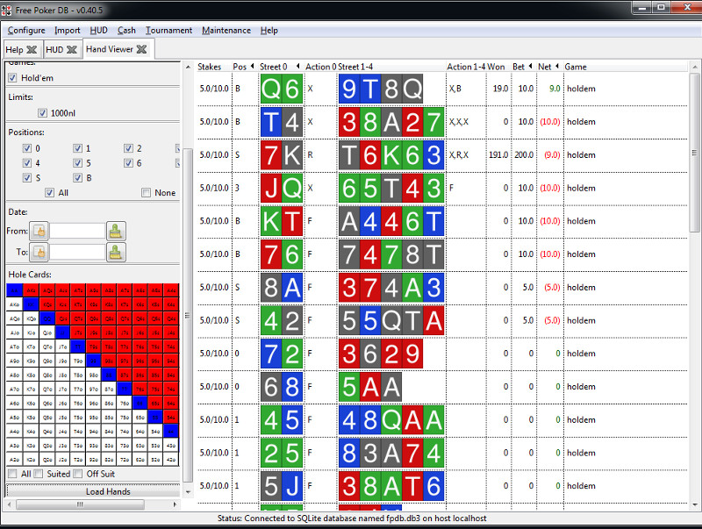
Task: Click the Free Poker DB title bar icon
Action: 6,10
